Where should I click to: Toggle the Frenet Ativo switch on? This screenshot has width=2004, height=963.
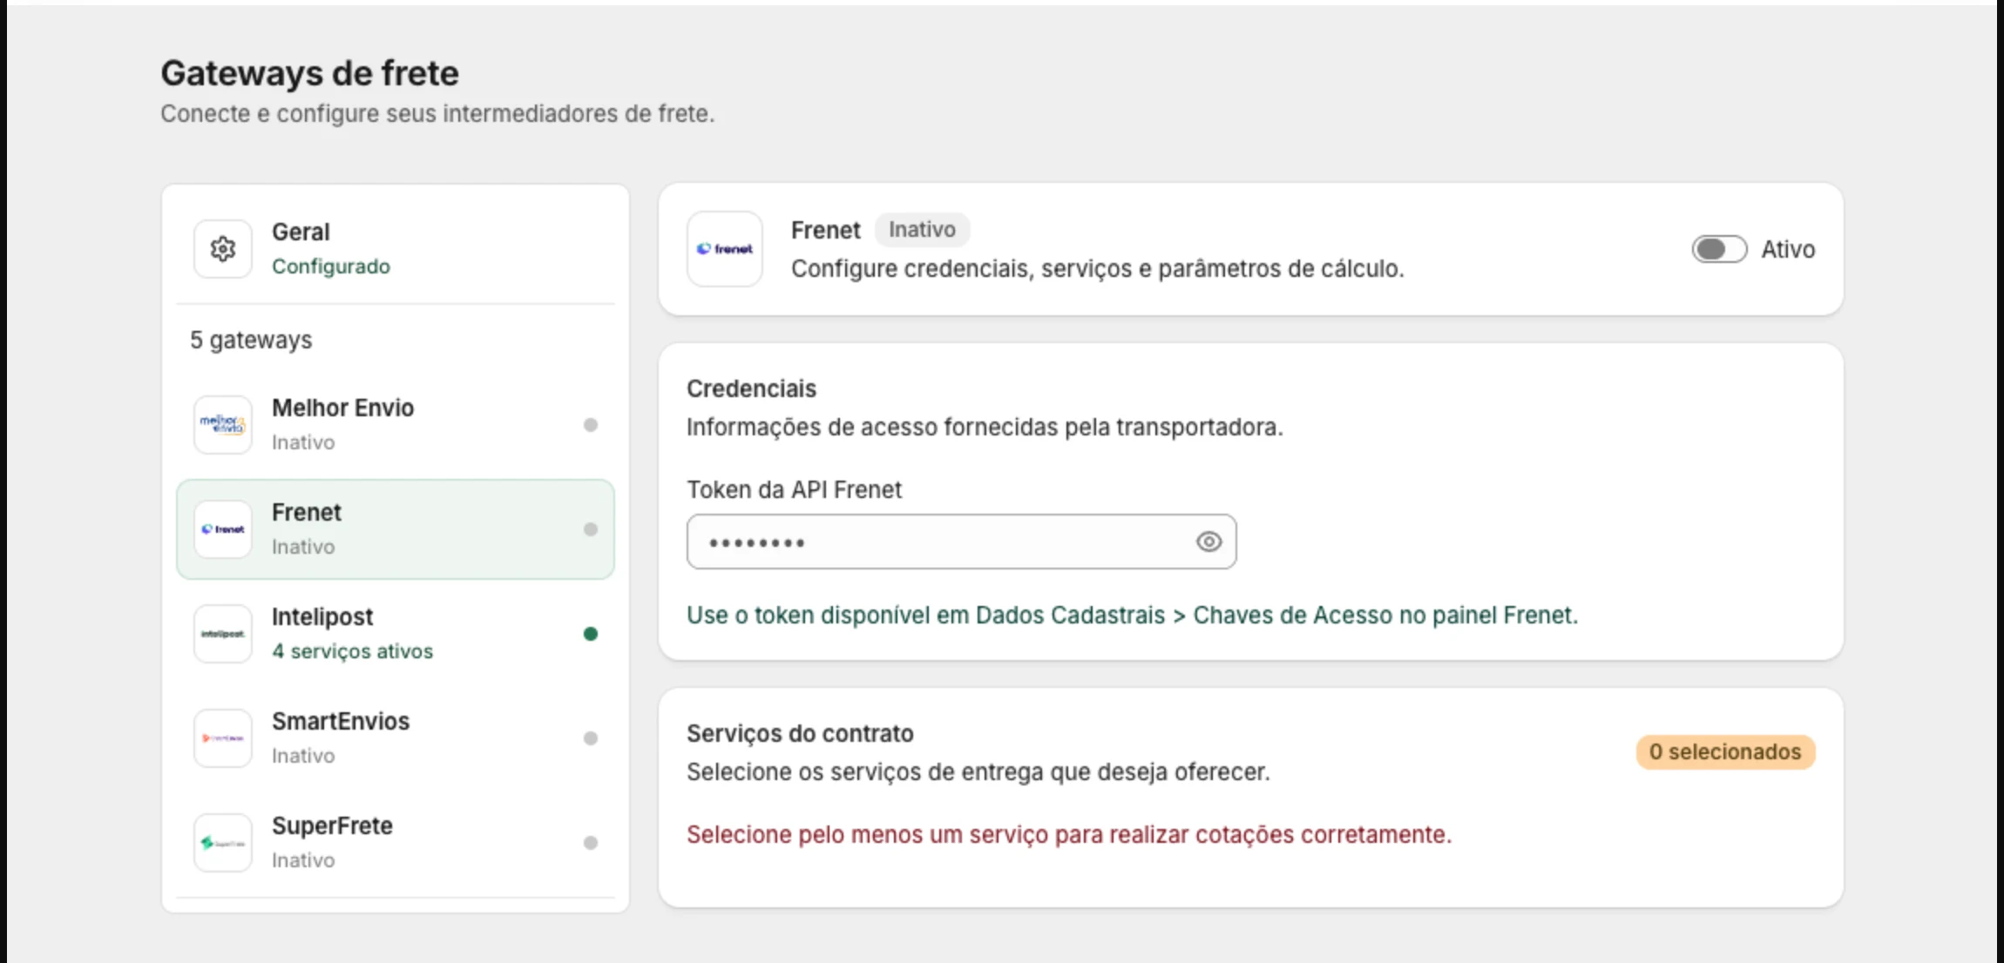click(x=1719, y=249)
